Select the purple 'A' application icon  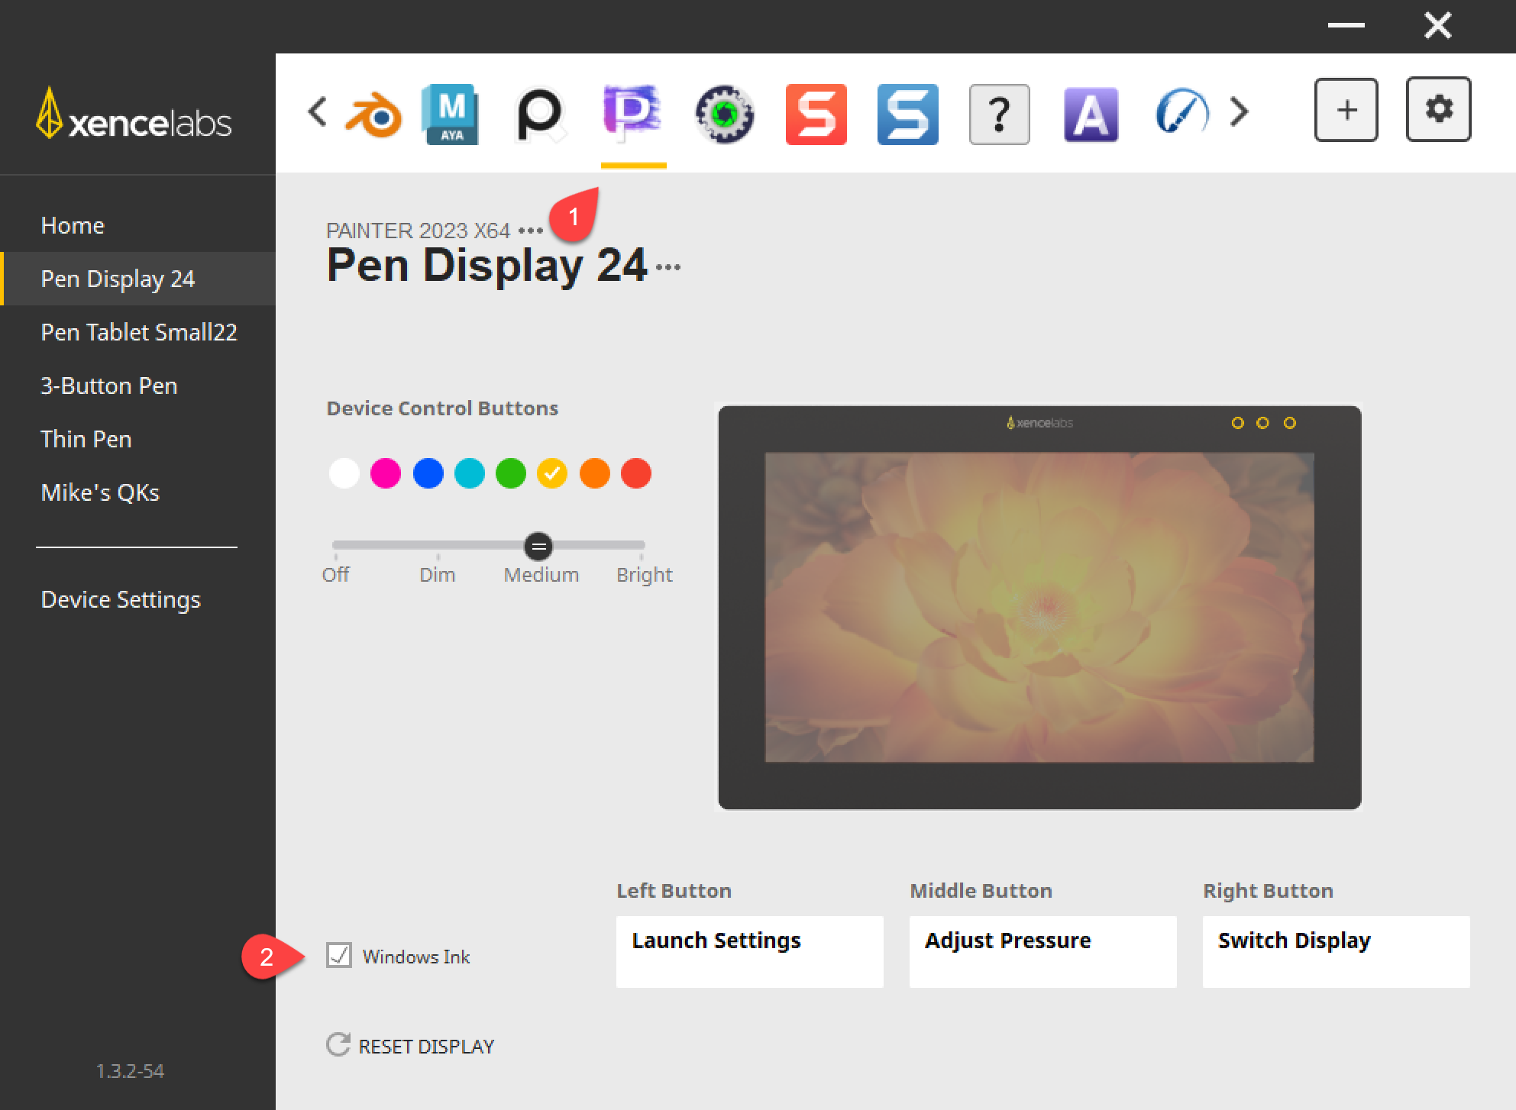(x=1091, y=115)
